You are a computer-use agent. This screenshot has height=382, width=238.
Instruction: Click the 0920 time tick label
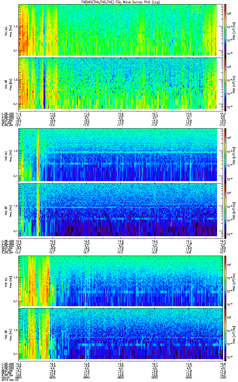tap(155, 378)
